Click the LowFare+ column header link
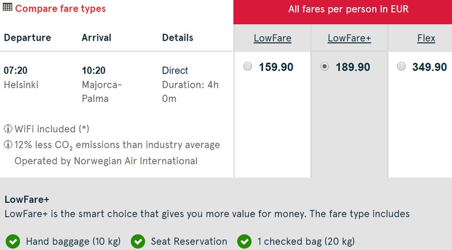The width and height of the screenshot is (452, 250). tap(349, 38)
